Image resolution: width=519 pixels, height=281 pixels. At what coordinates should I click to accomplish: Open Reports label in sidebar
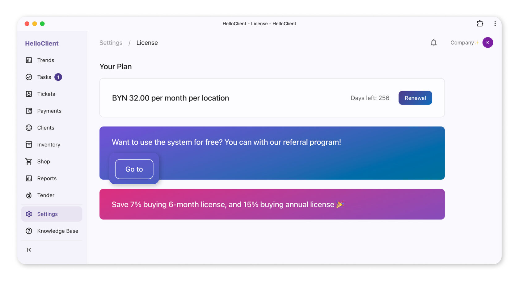coord(47,178)
